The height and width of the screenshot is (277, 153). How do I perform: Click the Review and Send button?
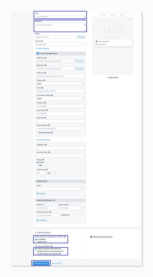(41, 263)
